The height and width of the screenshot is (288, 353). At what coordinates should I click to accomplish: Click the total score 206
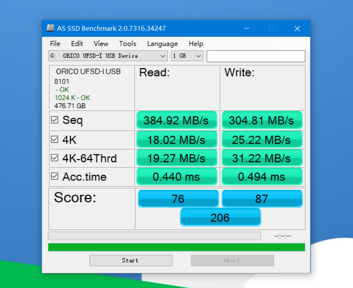pyautogui.click(x=220, y=218)
